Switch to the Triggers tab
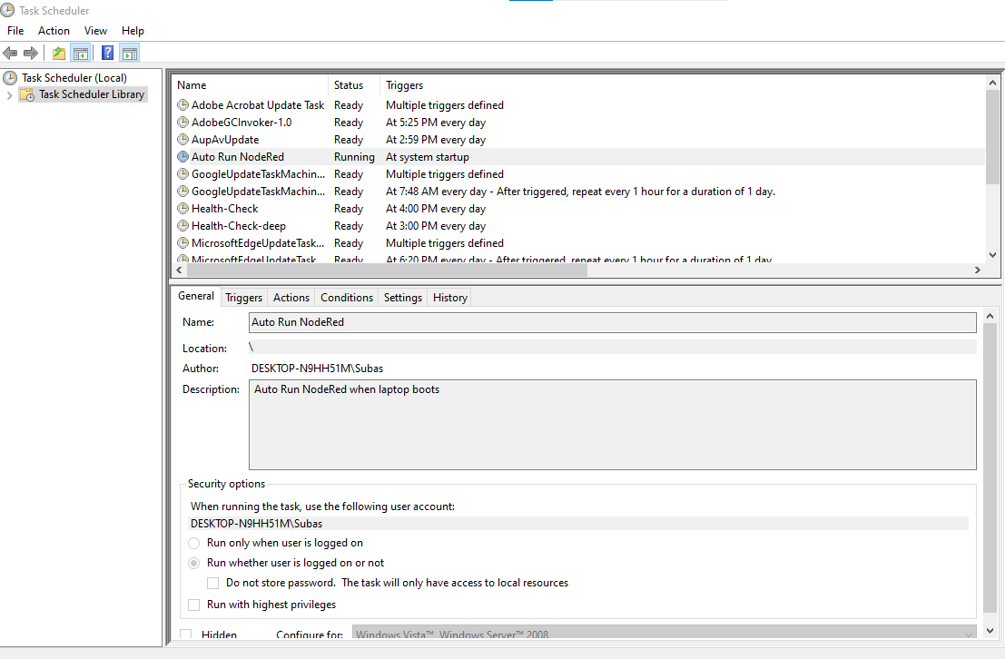This screenshot has height=659, width=1005. [x=243, y=298]
